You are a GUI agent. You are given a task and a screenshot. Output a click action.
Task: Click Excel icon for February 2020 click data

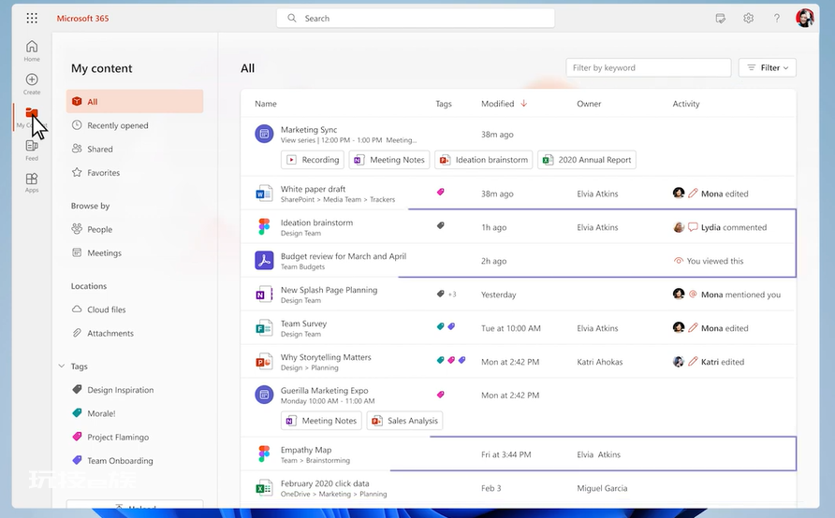(264, 488)
